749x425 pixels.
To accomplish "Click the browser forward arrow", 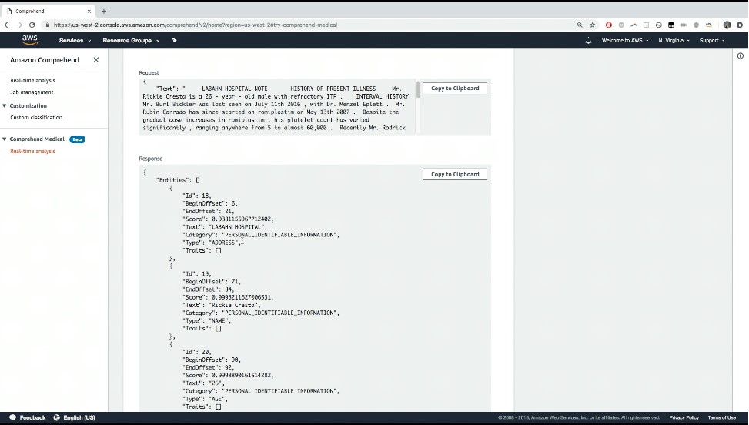I will 19,25.
